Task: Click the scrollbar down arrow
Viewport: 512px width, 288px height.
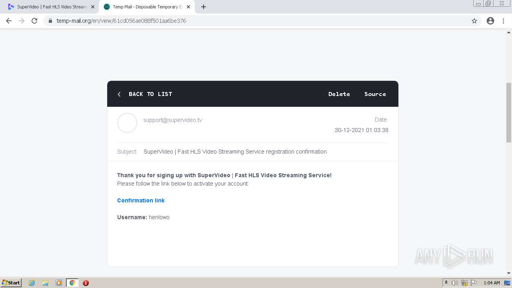Action: pyautogui.click(x=509, y=274)
